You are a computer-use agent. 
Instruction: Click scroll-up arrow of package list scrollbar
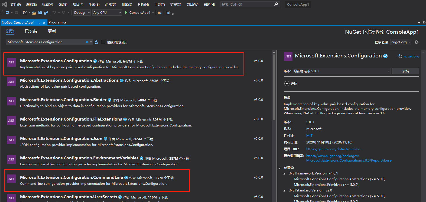point(274,52)
